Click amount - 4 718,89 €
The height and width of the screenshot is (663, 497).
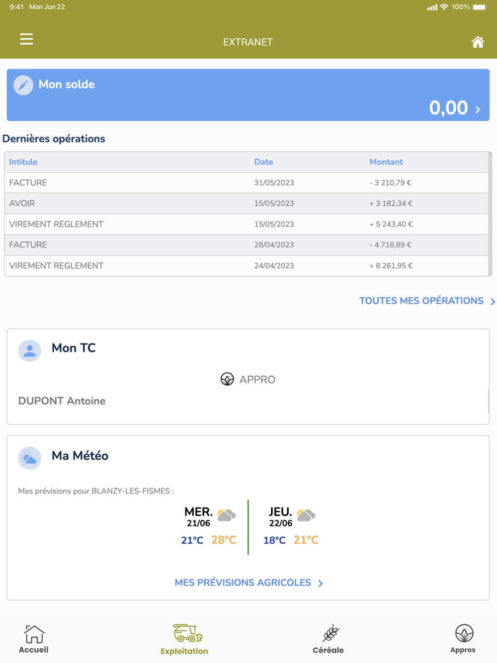(390, 245)
